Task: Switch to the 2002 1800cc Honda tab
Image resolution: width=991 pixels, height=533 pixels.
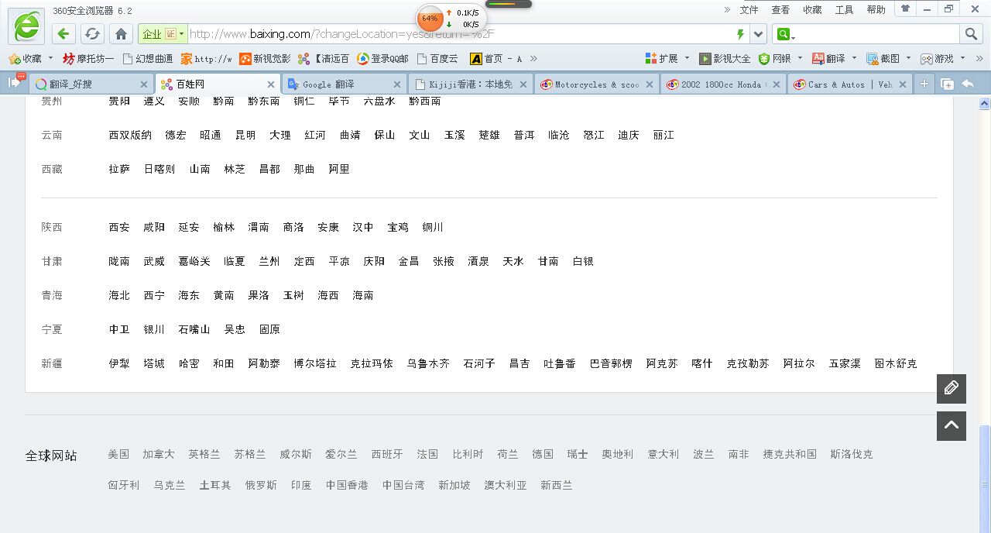Action: (723, 84)
